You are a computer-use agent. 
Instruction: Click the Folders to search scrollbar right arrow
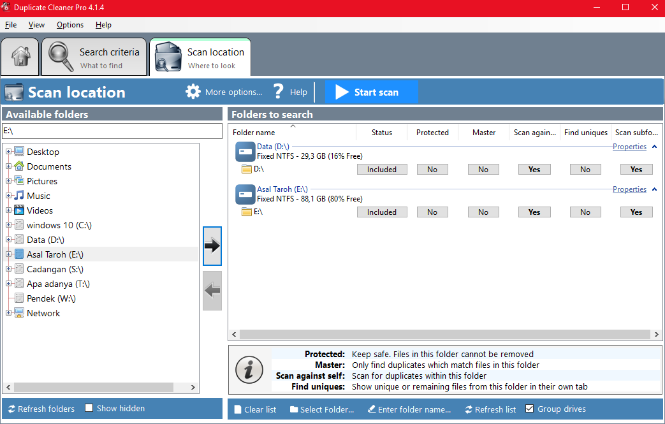pyautogui.click(x=657, y=334)
